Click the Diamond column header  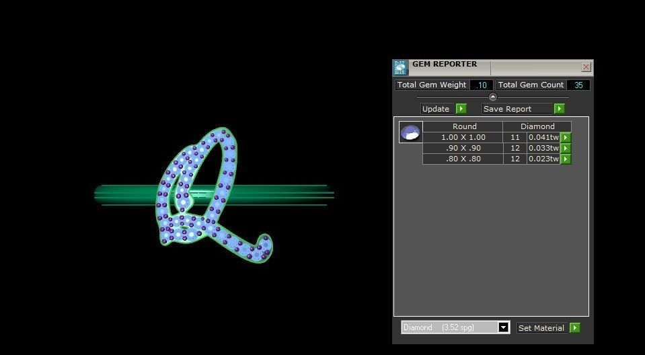point(537,126)
